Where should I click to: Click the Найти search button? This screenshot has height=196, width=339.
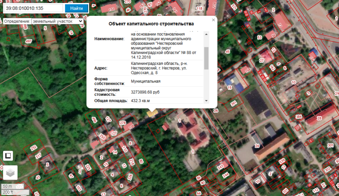point(76,8)
